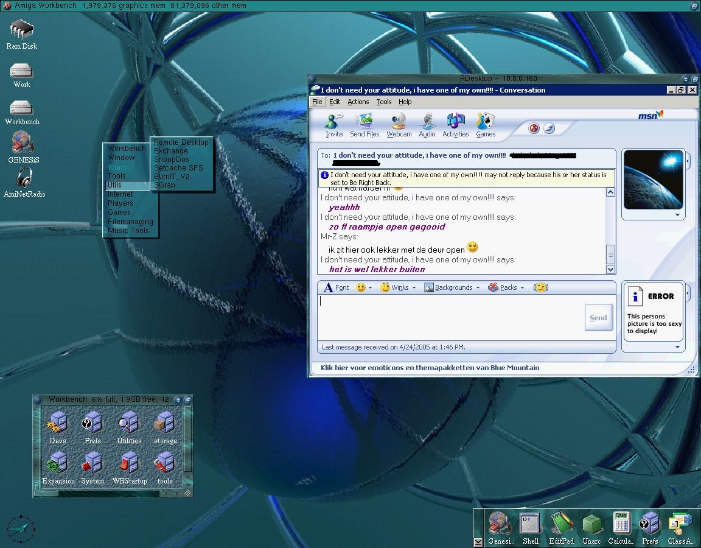
Task: Click the Invite toolbar icon in MSN
Action: pyautogui.click(x=334, y=125)
